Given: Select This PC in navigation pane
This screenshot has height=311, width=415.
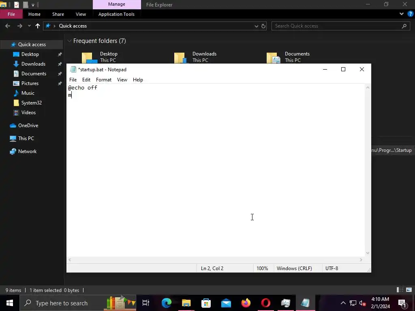Looking at the screenshot, I should [26, 138].
